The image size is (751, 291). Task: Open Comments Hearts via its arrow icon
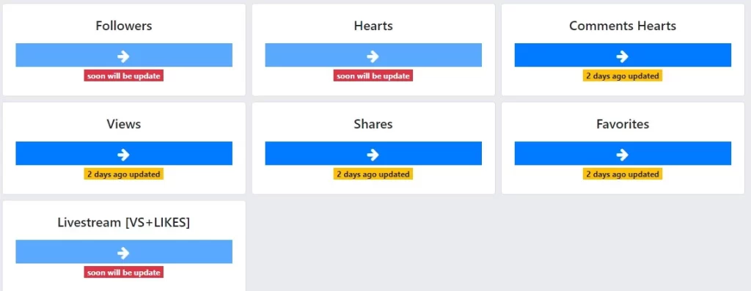coord(623,56)
